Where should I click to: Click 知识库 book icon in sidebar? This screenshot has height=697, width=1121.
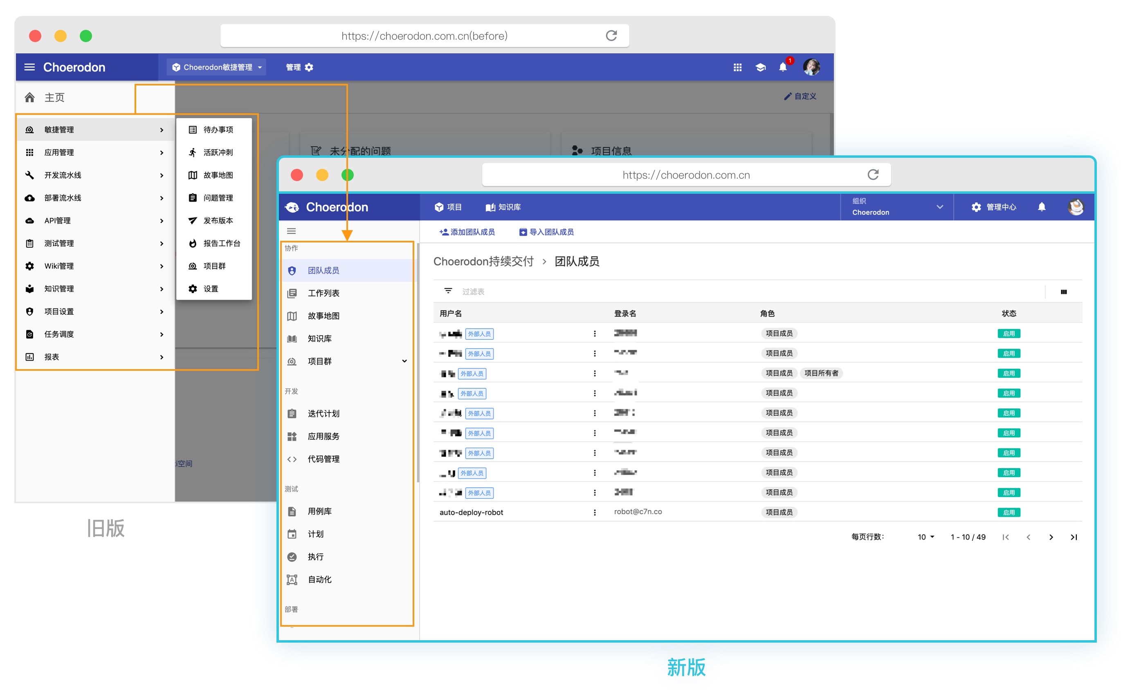coord(292,339)
